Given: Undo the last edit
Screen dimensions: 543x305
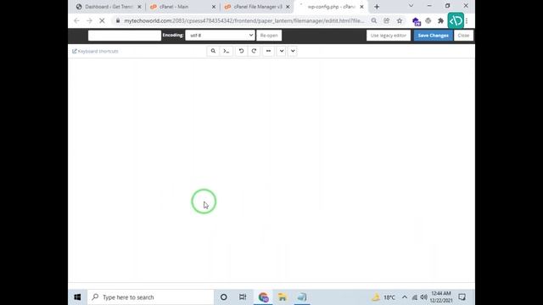Looking at the screenshot, I should click(x=241, y=51).
